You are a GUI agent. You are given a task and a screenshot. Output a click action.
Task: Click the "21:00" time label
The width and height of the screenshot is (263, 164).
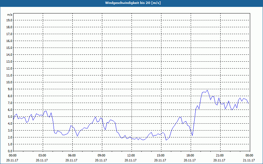(220, 155)
